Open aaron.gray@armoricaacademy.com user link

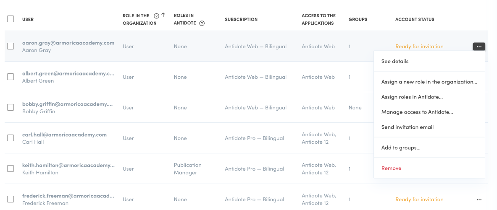pos(68,43)
